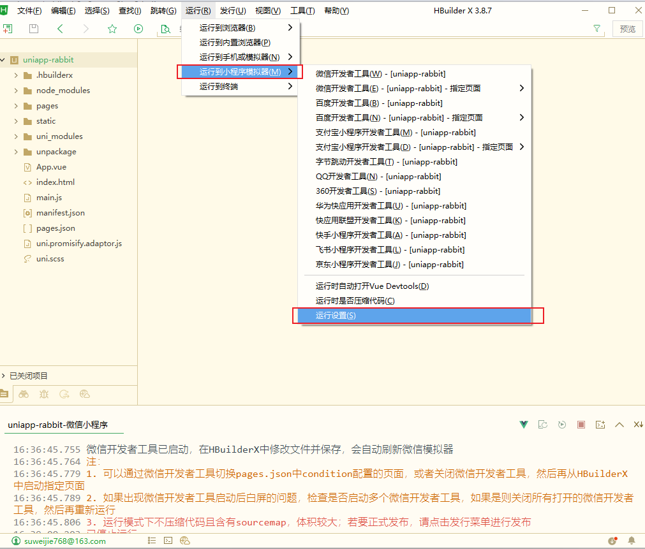Click the status bar cloud globe icon

click(x=185, y=540)
